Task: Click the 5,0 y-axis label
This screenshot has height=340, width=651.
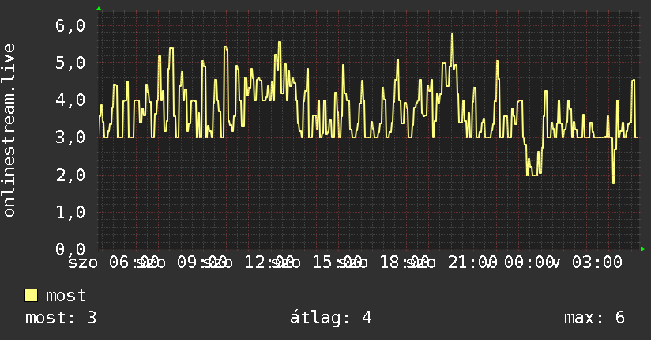Action: (x=70, y=63)
